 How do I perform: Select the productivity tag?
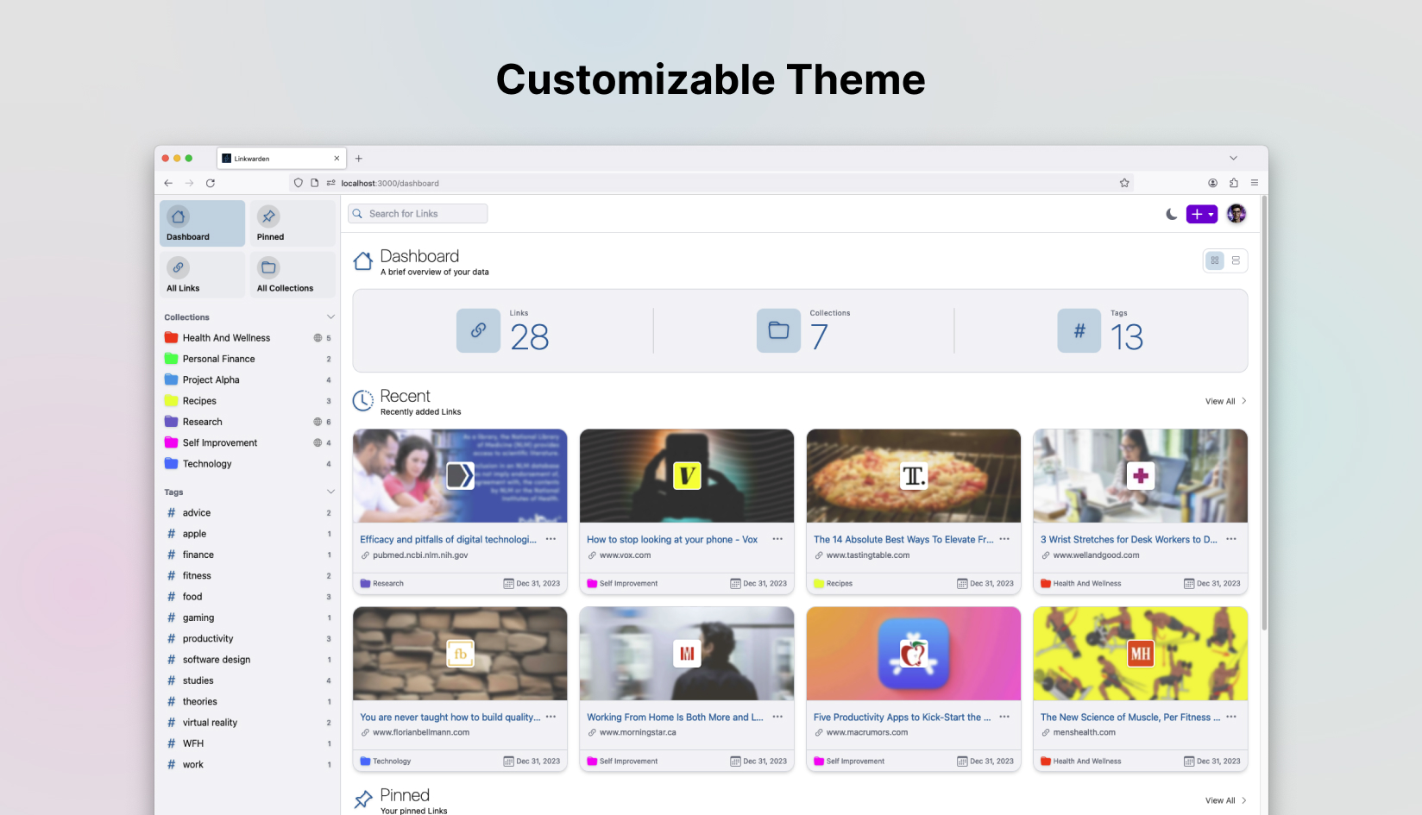(249, 639)
